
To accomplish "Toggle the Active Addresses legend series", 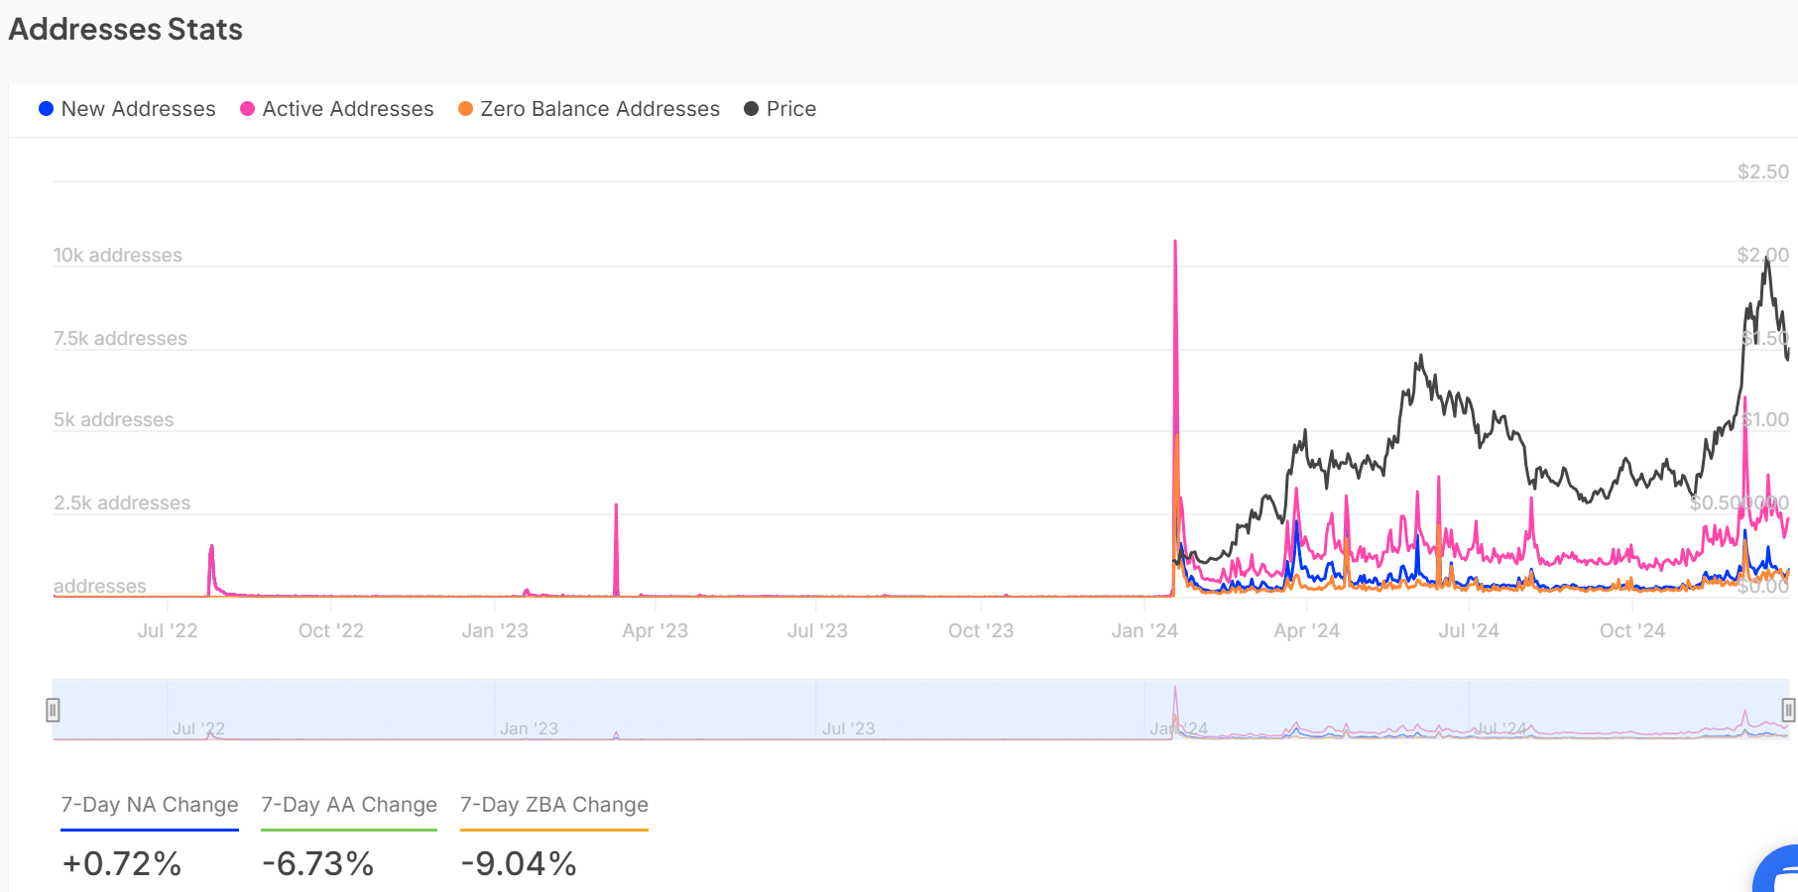I will pyautogui.click(x=337, y=109).
